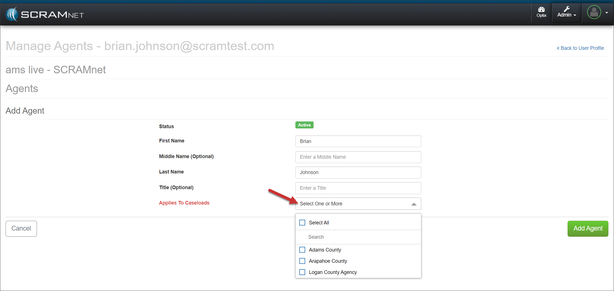The height and width of the screenshot is (291, 614).
Task: Open the Select One or More dropdown
Action: 352,204
